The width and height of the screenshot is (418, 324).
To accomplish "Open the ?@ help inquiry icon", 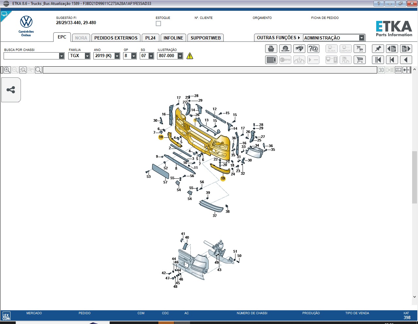I will pos(313,49).
